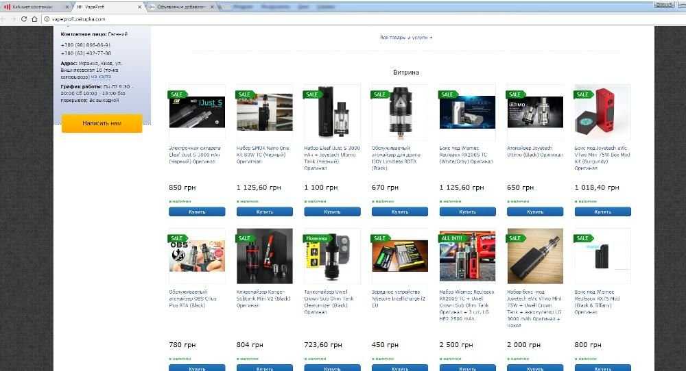This screenshot has height=371, width=686.
Task: Open Набор SMOK Nano One Kit title link
Action: coord(263,155)
